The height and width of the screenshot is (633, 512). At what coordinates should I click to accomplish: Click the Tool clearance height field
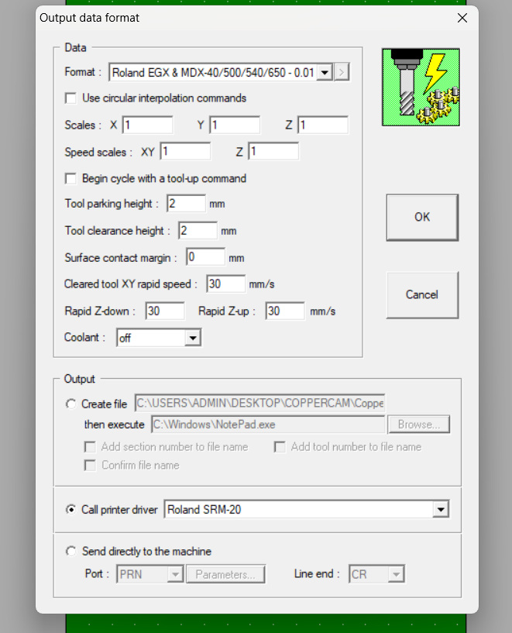click(x=198, y=231)
